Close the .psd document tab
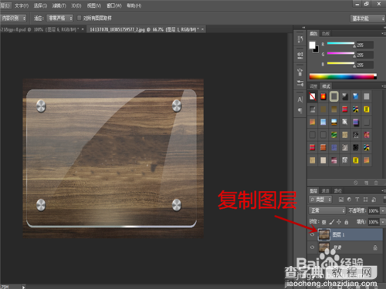The image size is (386, 289). 83,29
